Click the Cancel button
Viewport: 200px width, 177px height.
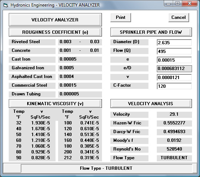179,17
